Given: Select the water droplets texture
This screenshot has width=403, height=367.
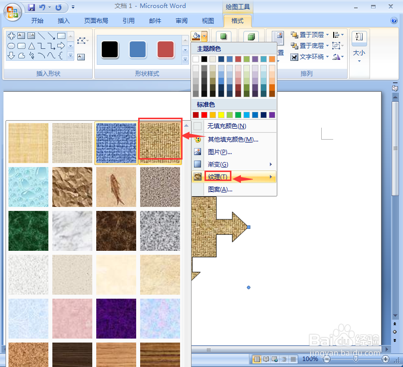Looking at the screenshot, I should (28, 187).
